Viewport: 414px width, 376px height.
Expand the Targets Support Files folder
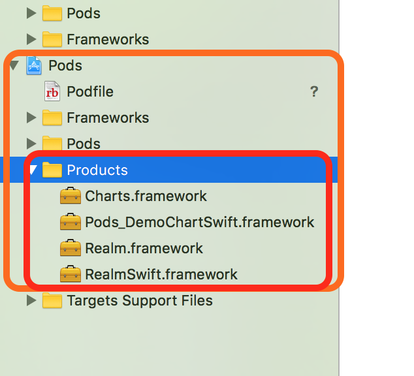click(x=31, y=300)
